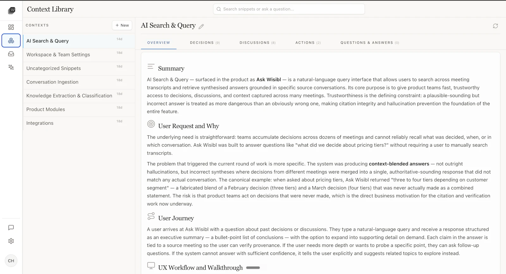Switch to the Overview tab
506x274 pixels.
tap(159, 43)
